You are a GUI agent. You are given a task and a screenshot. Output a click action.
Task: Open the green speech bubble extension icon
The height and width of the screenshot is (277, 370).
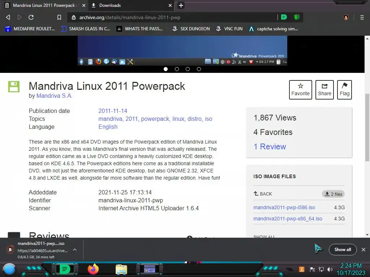coord(284,17)
